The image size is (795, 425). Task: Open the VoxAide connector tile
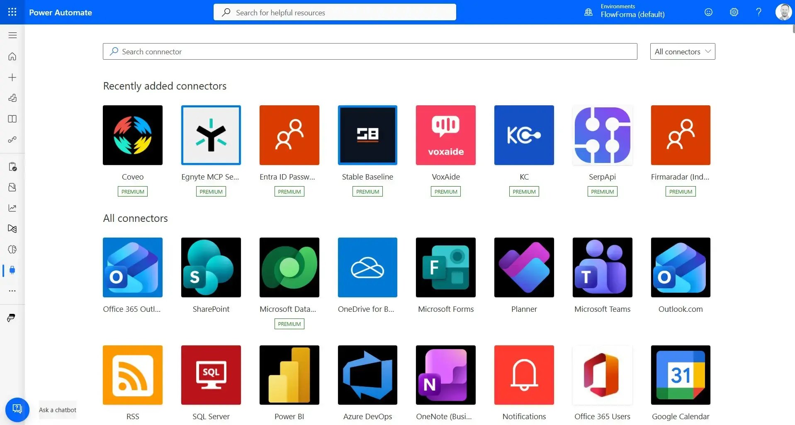[446, 135]
